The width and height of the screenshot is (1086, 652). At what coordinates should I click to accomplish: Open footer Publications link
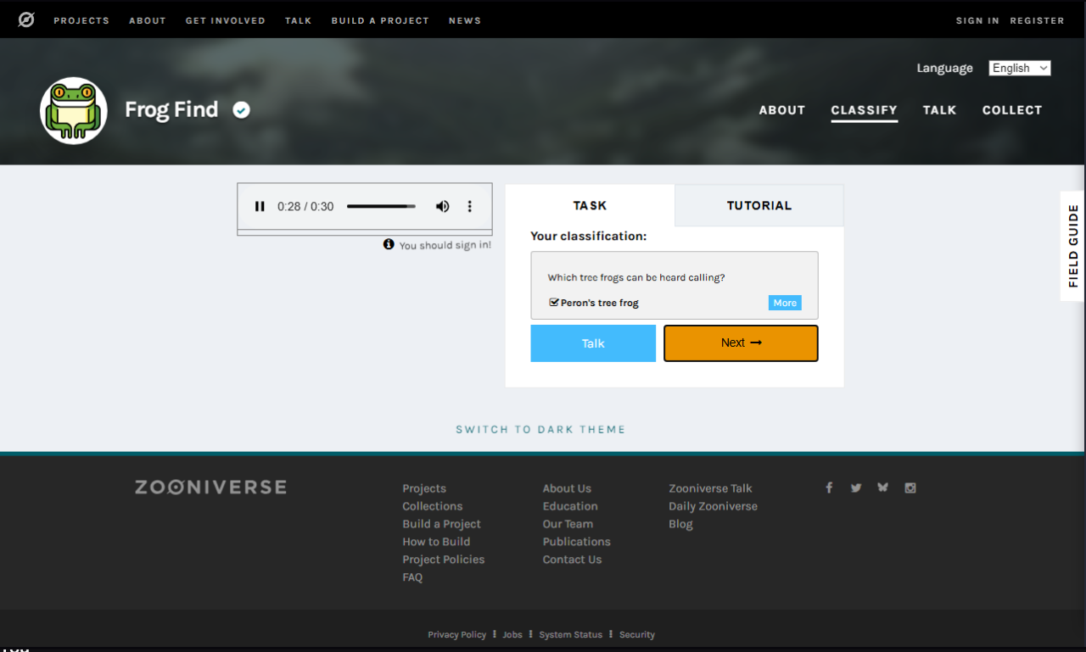coord(577,542)
